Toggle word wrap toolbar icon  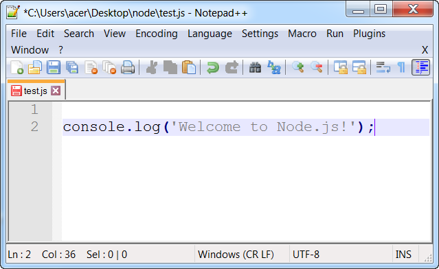tap(383, 67)
